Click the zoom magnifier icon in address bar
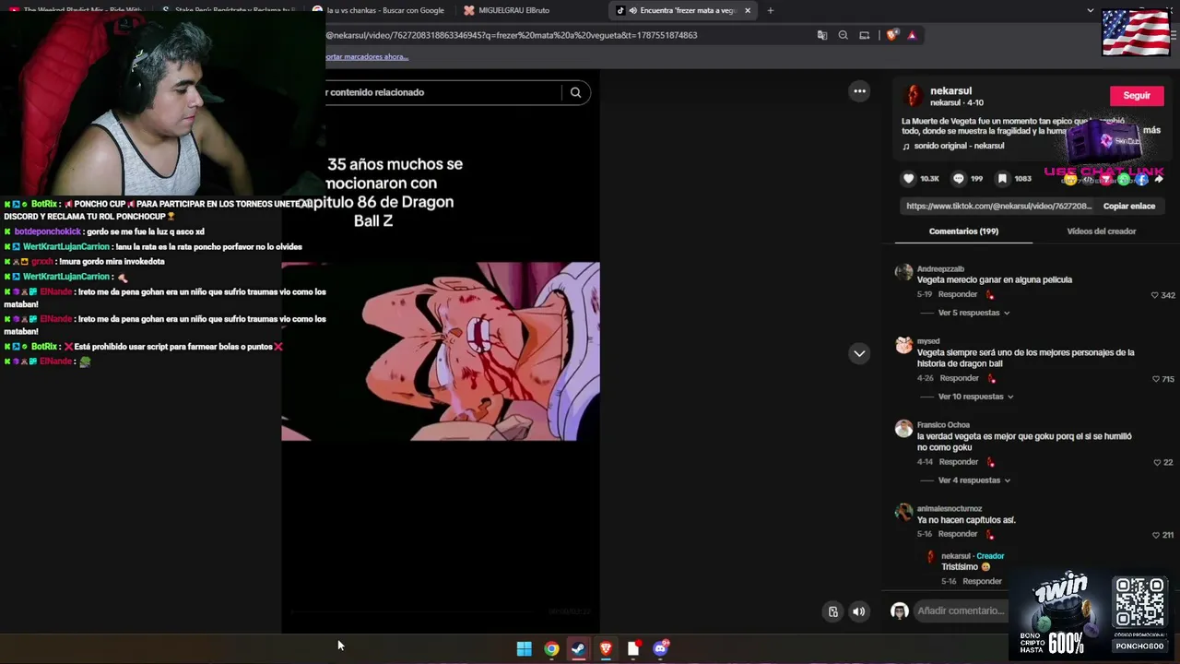1180x664 pixels. click(843, 35)
